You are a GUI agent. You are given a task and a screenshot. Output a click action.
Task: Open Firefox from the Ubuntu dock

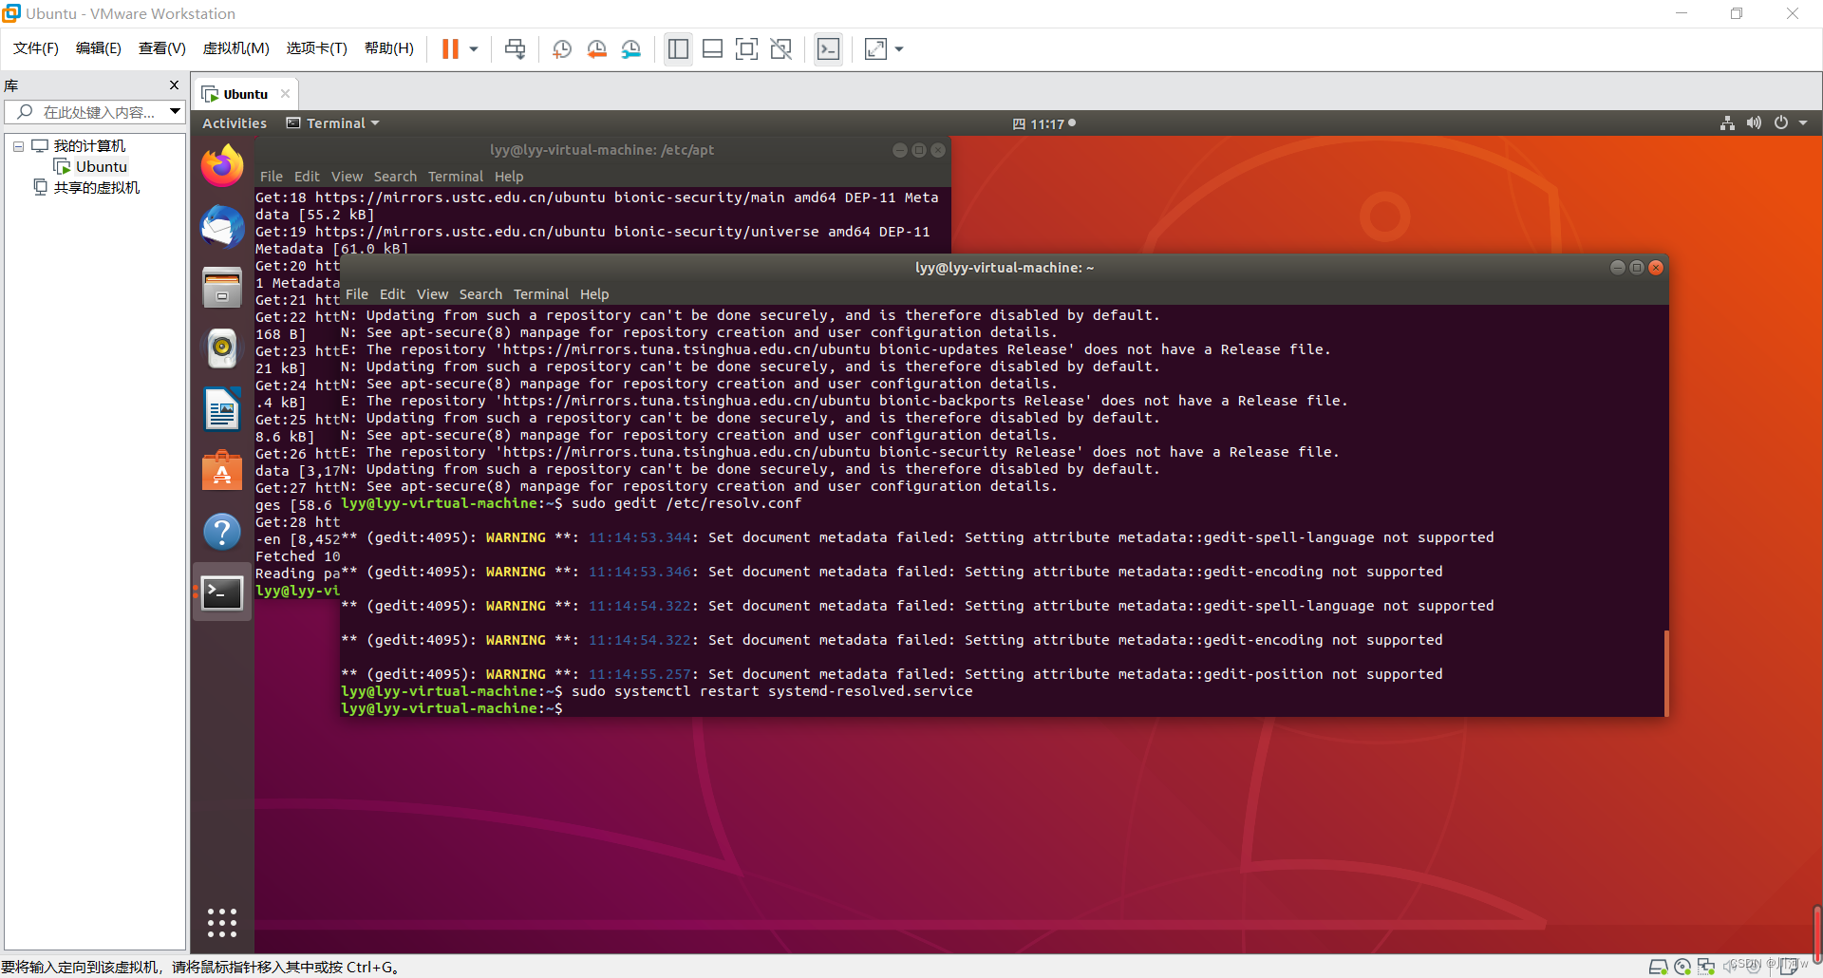tap(221, 164)
